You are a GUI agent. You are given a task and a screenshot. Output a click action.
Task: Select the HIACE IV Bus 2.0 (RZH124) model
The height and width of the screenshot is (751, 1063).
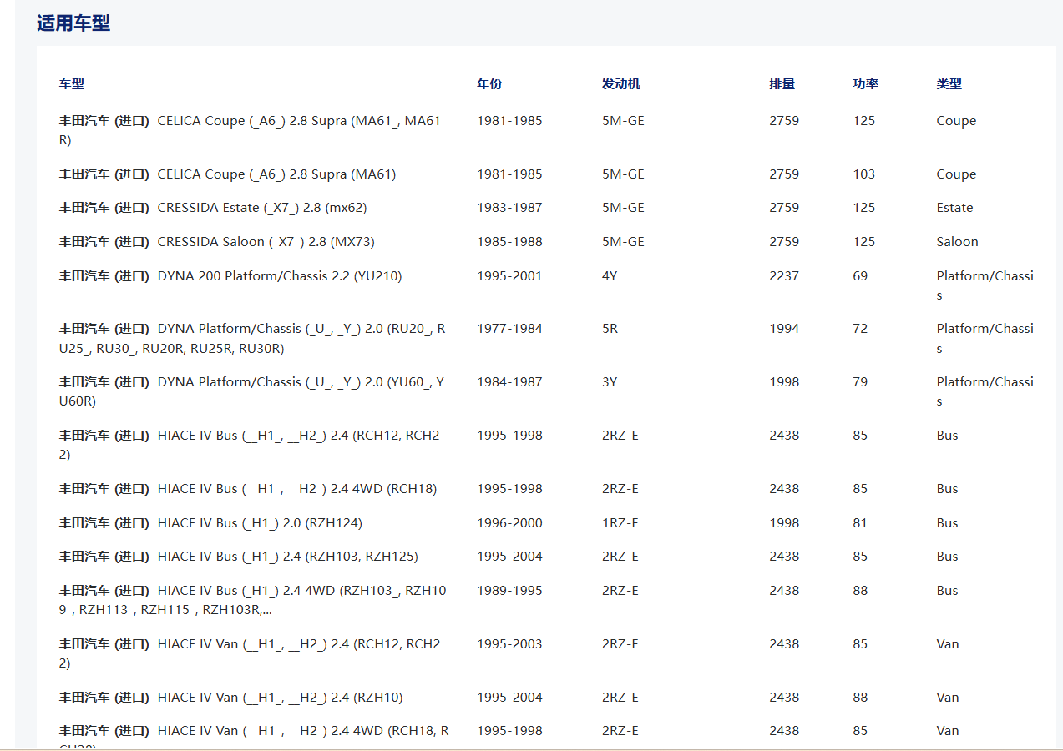(259, 523)
